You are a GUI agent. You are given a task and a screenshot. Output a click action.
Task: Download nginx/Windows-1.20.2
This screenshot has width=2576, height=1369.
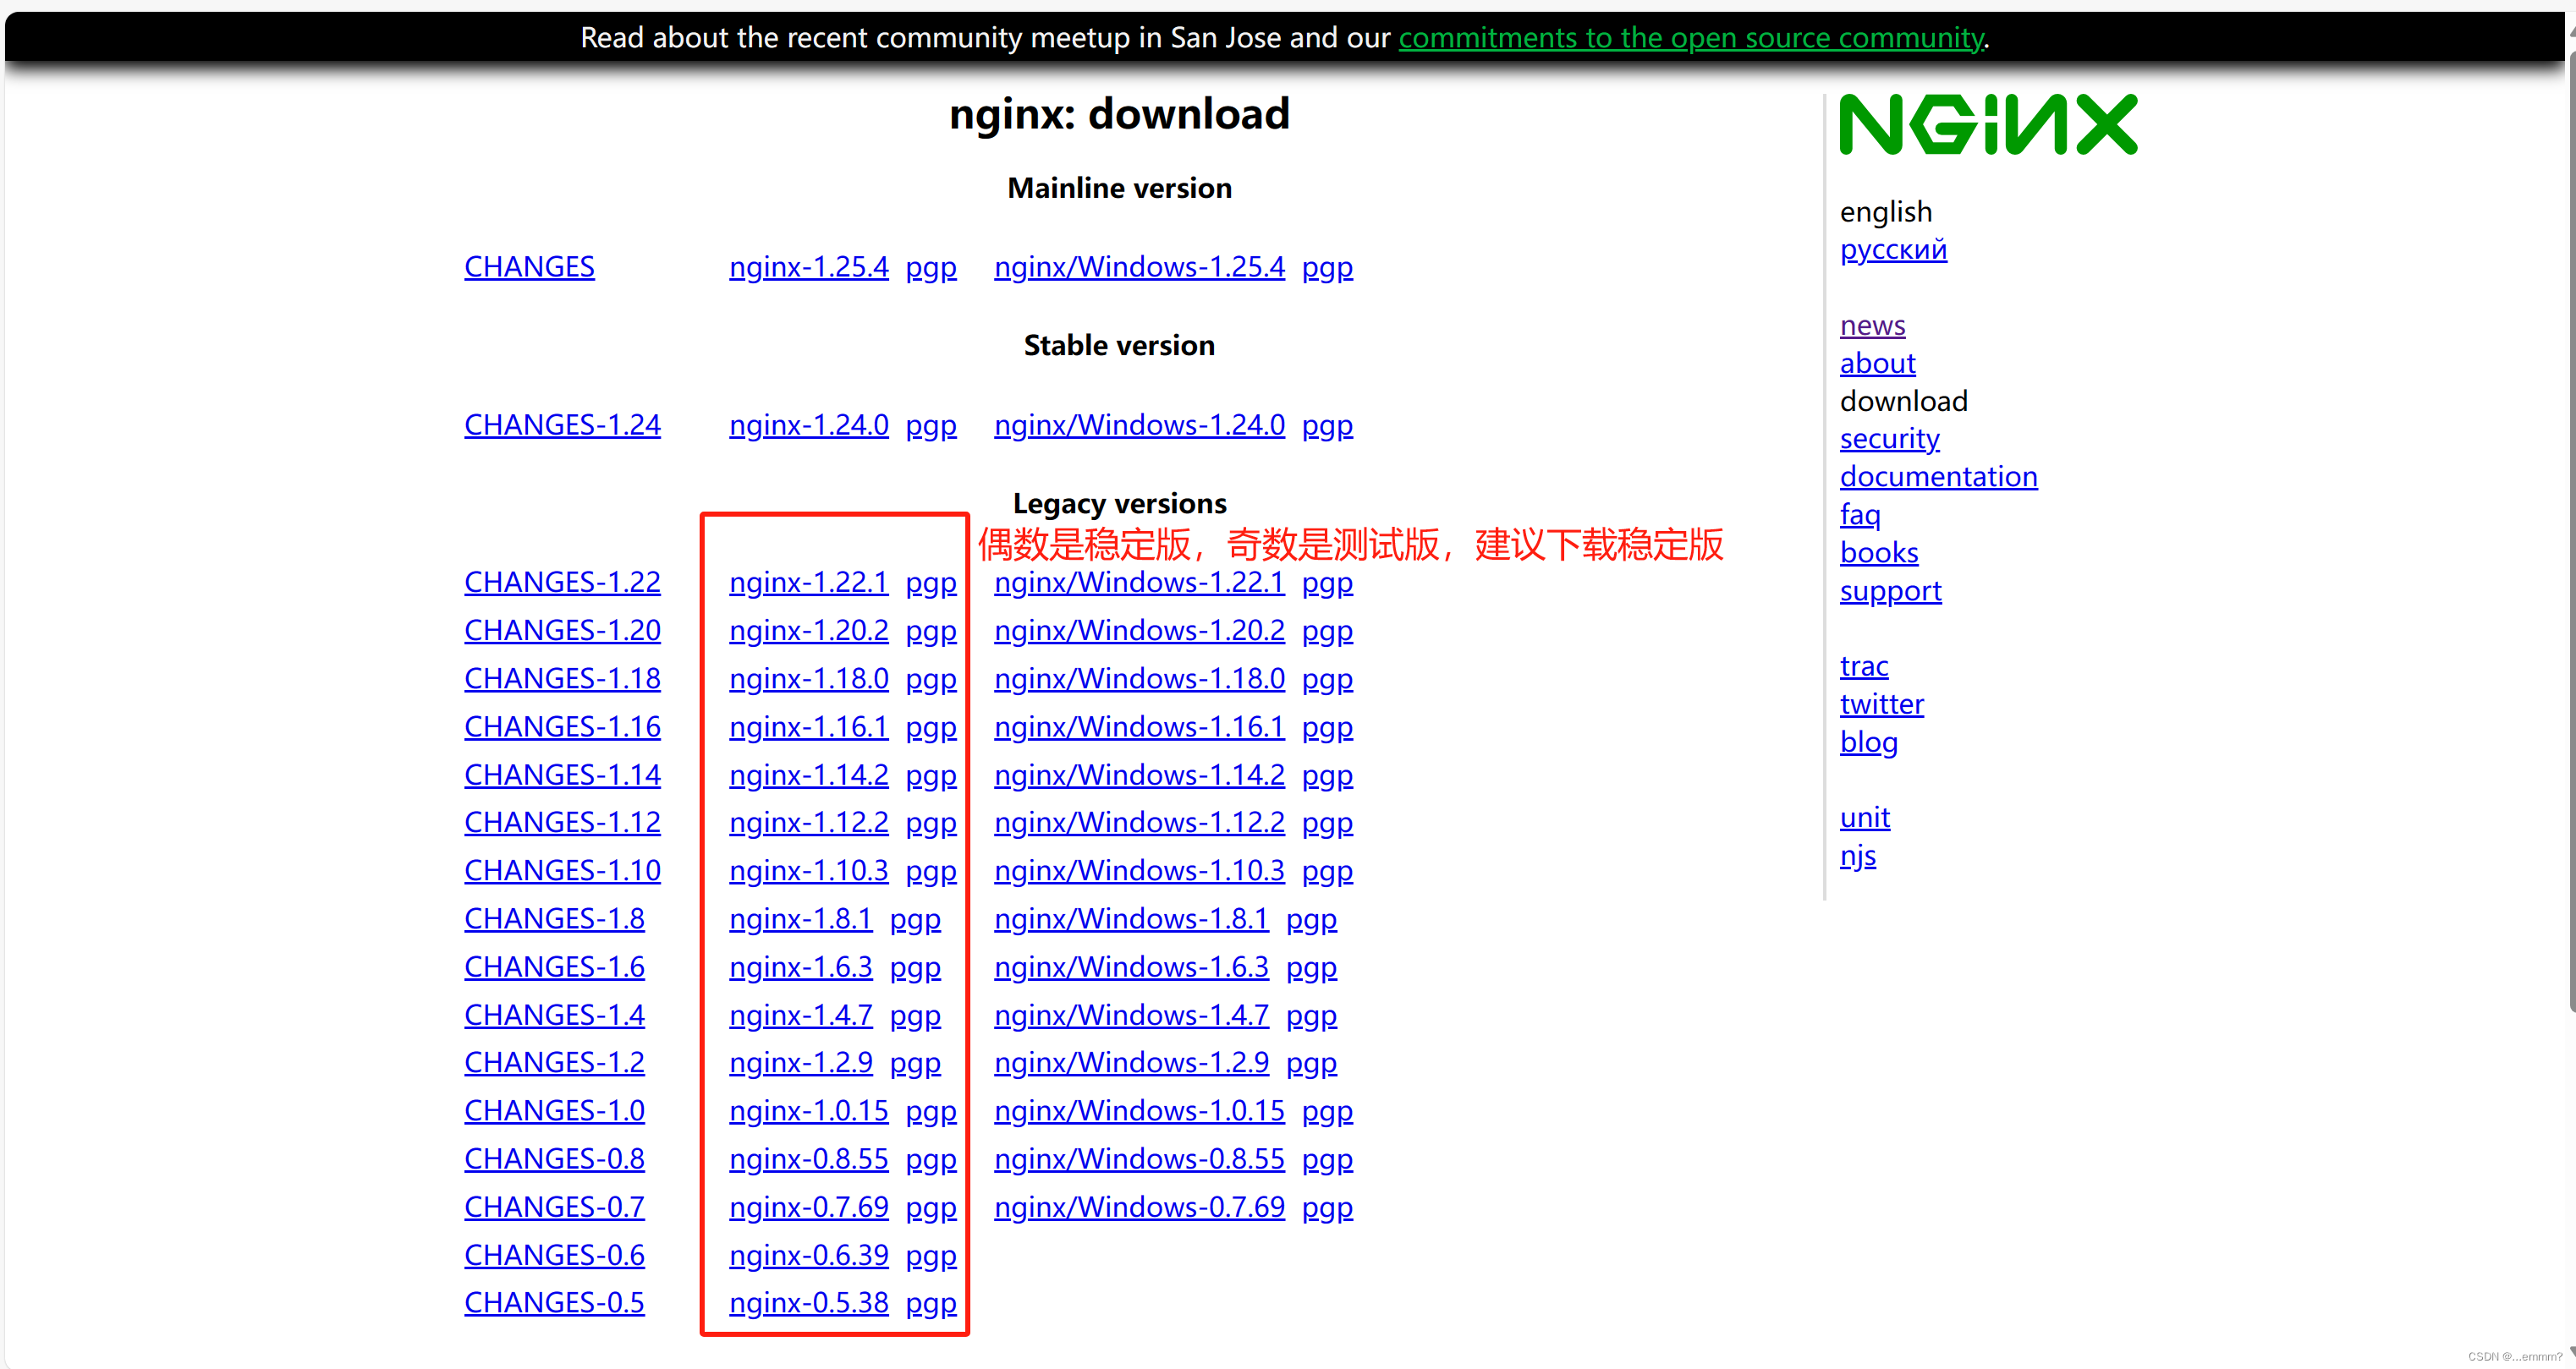[x=1139, y=631]
